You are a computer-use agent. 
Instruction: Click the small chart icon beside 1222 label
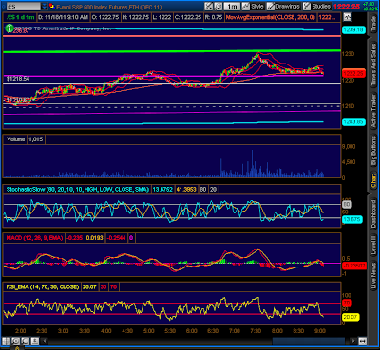click(347, 17)
